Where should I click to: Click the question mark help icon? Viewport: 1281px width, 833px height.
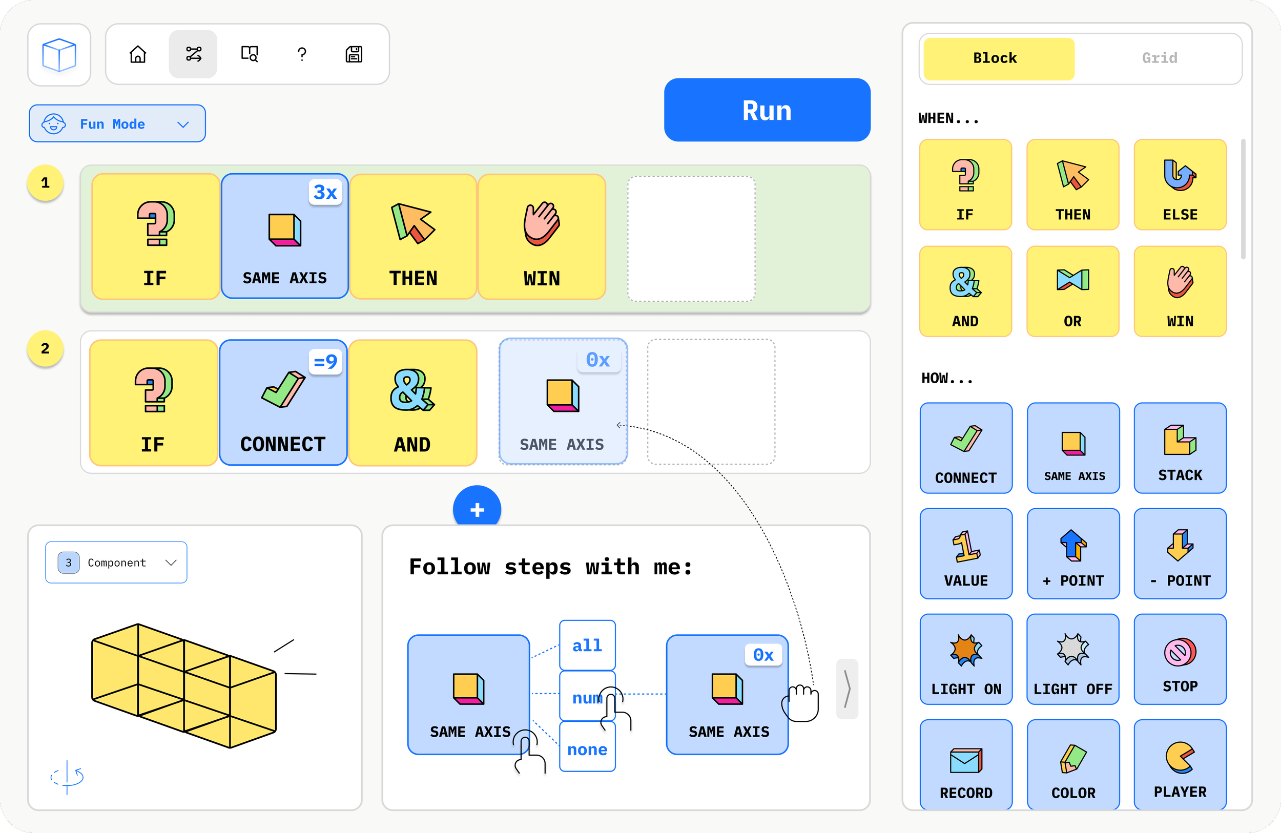point(302,54)
